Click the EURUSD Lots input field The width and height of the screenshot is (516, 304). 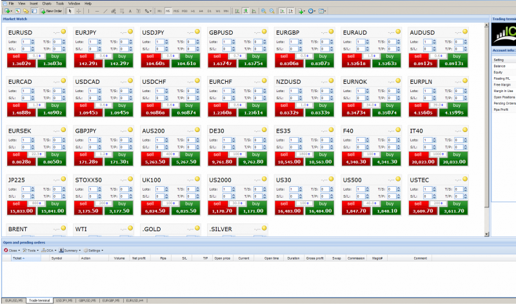pos(26,42)
